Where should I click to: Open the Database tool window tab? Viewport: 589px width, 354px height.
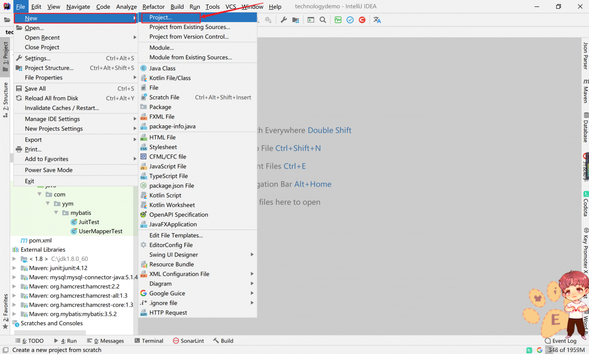pyautogui.click(x=586, y=127)
